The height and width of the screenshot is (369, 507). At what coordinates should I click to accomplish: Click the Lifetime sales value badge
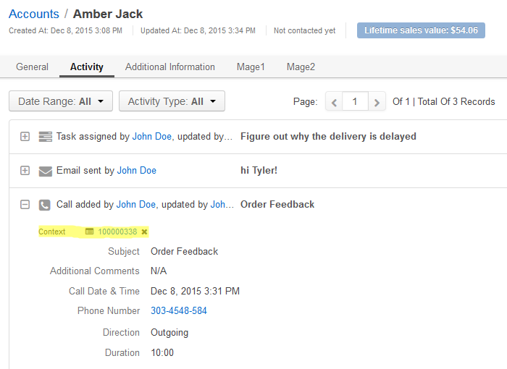[421, 30]
